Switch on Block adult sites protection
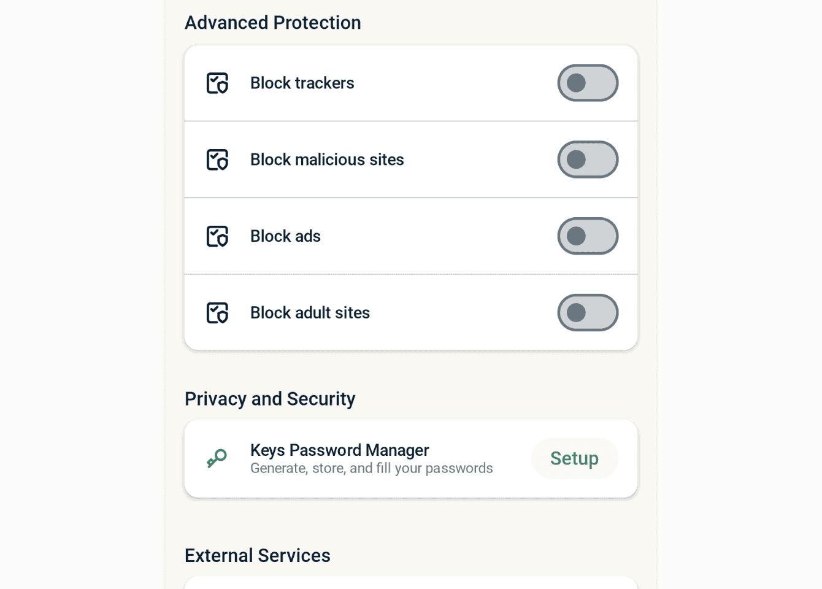The image size is (822, 589). coord(587,313)
